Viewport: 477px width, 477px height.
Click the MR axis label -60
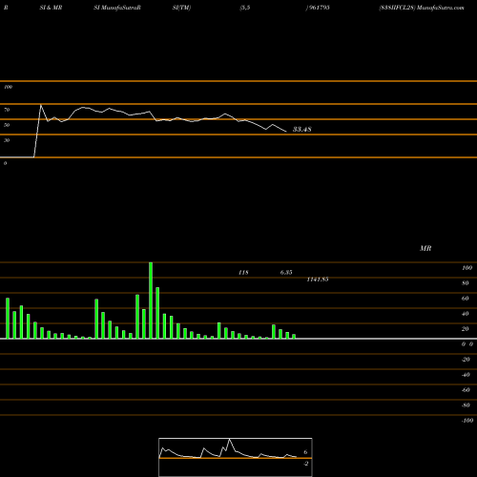[466, 390]
